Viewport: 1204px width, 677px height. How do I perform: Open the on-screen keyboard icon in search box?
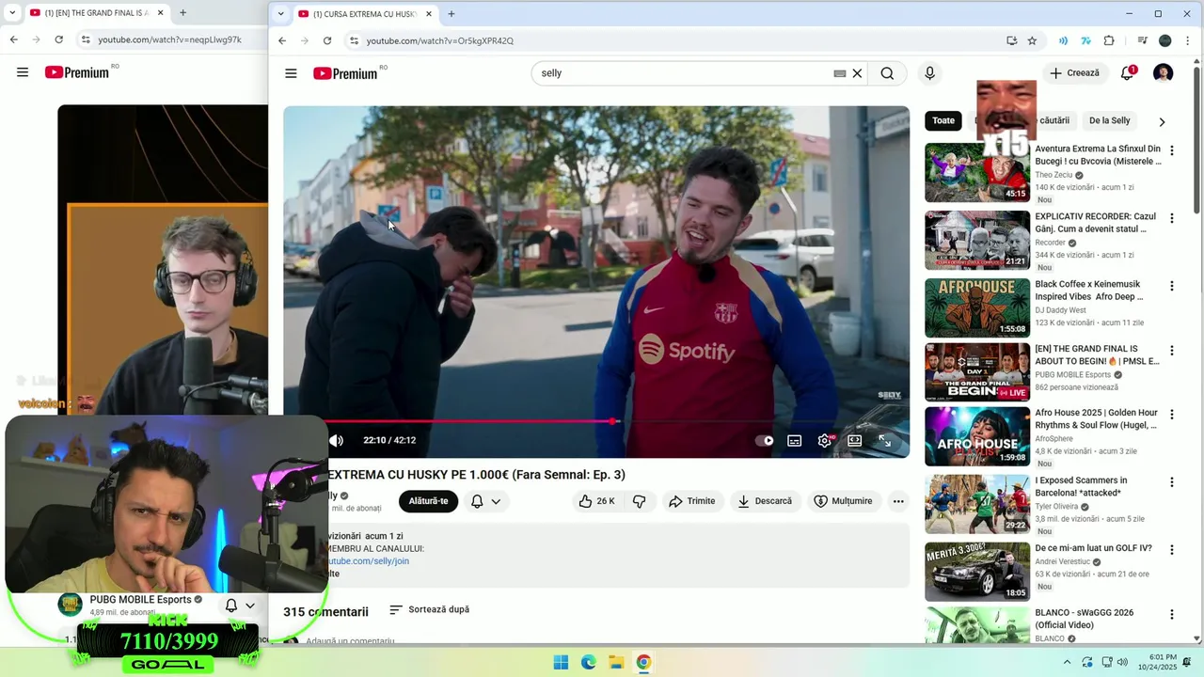click(840, 73)
